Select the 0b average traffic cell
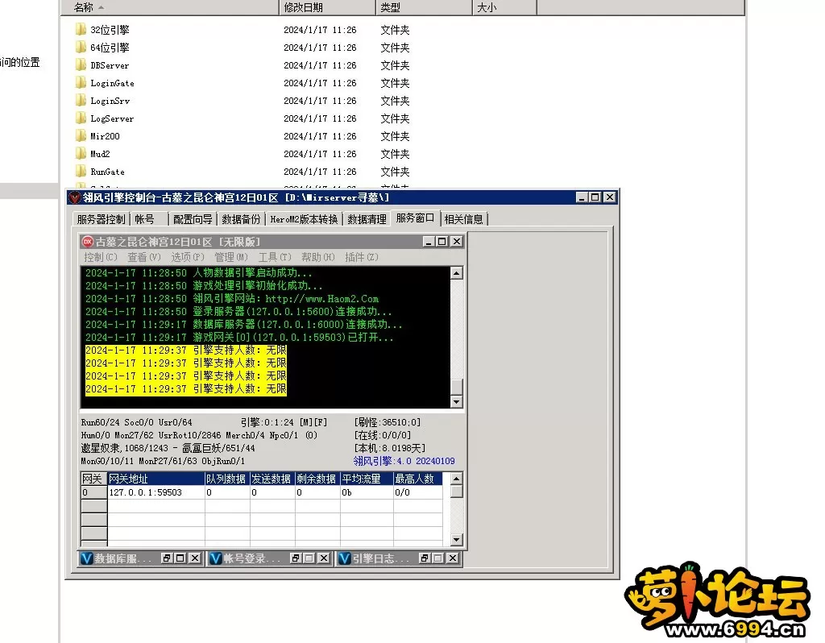Viewport: 825px width, 643px height. click(367, 492)
